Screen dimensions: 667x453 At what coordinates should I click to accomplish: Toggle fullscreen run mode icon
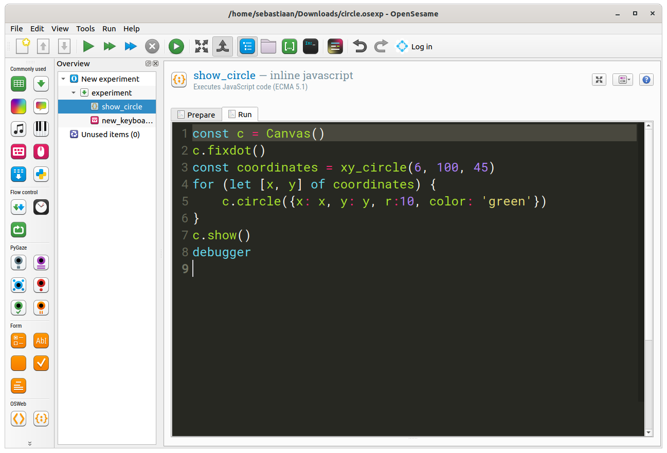(201, 46)
